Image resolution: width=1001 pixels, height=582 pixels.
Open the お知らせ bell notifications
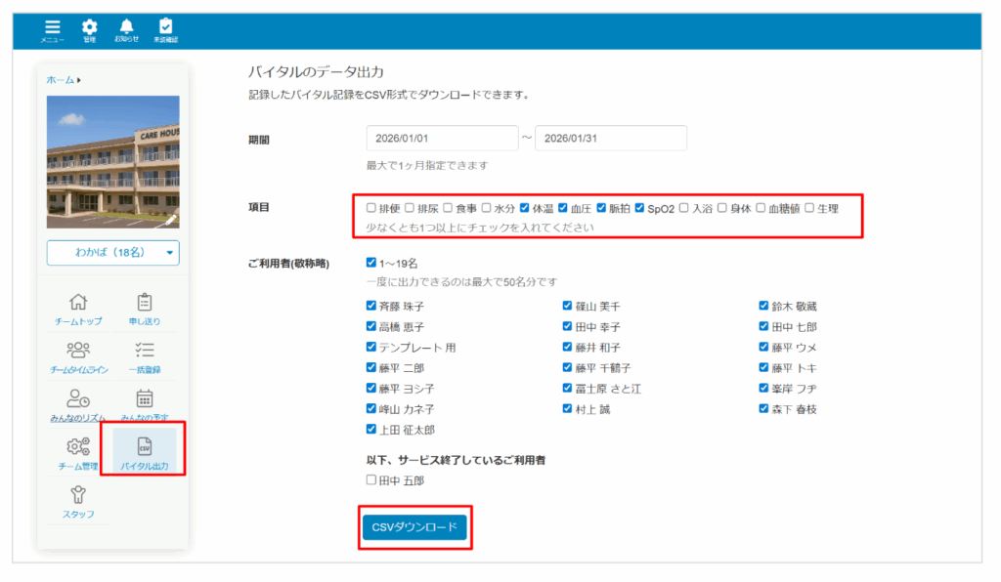click(126, 29)
